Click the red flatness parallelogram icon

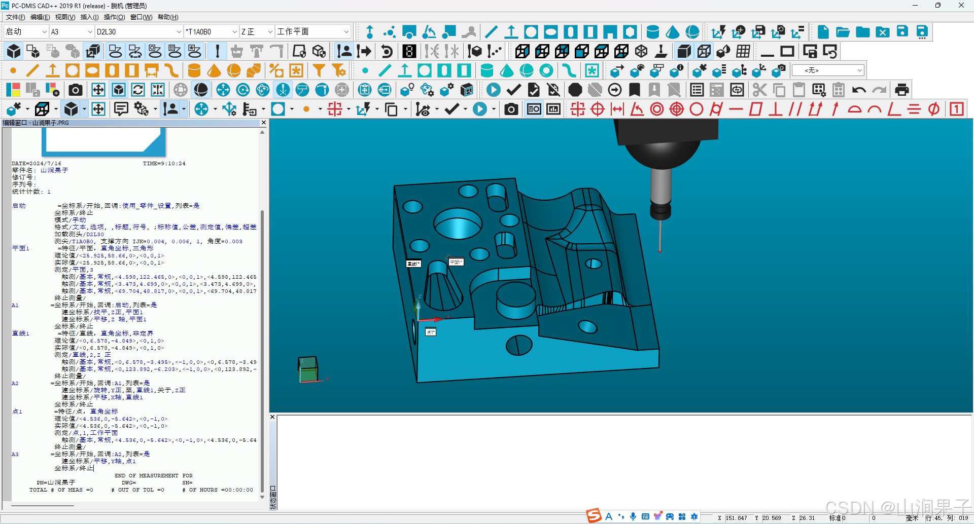[x=756, y=109]
